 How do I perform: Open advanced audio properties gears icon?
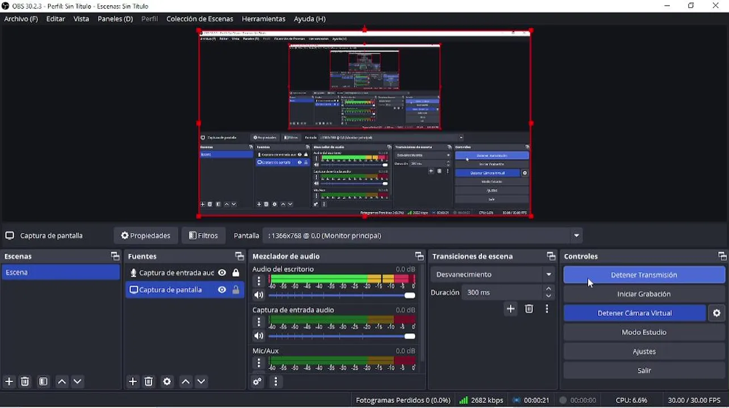(x=258, y=382)
